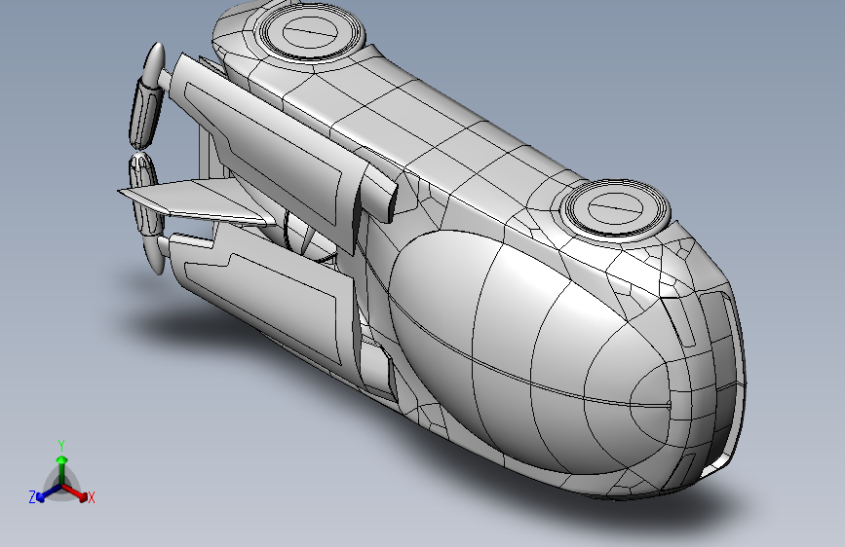The width and height of the screenshot is (845, 547).
Task: Select the flat horizontal tail fin
Action: click(x=198, y=202)
